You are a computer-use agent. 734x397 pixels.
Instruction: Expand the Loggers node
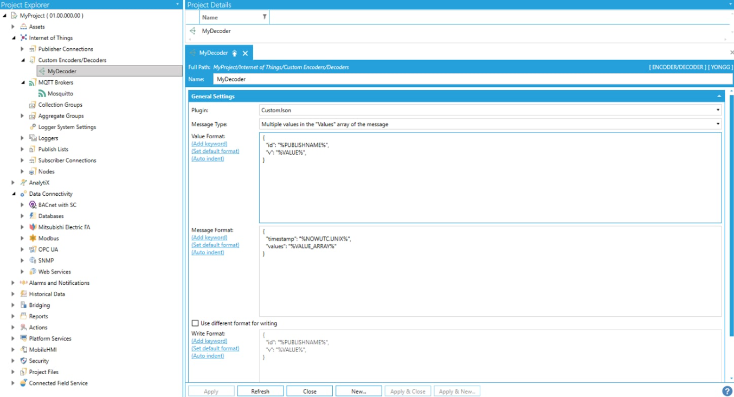click(22, 138)
